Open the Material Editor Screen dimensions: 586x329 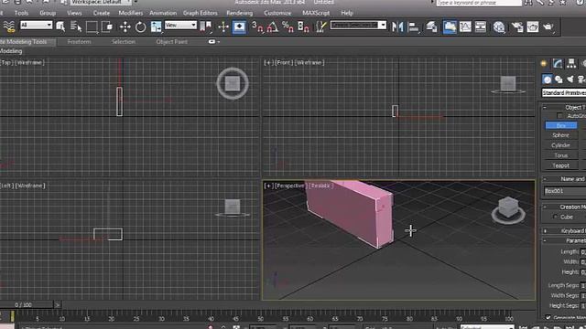499,27
